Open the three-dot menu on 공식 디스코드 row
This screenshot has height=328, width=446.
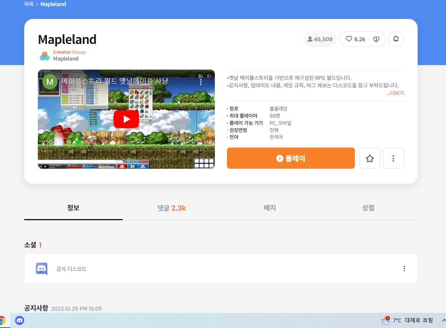point(404,269)
